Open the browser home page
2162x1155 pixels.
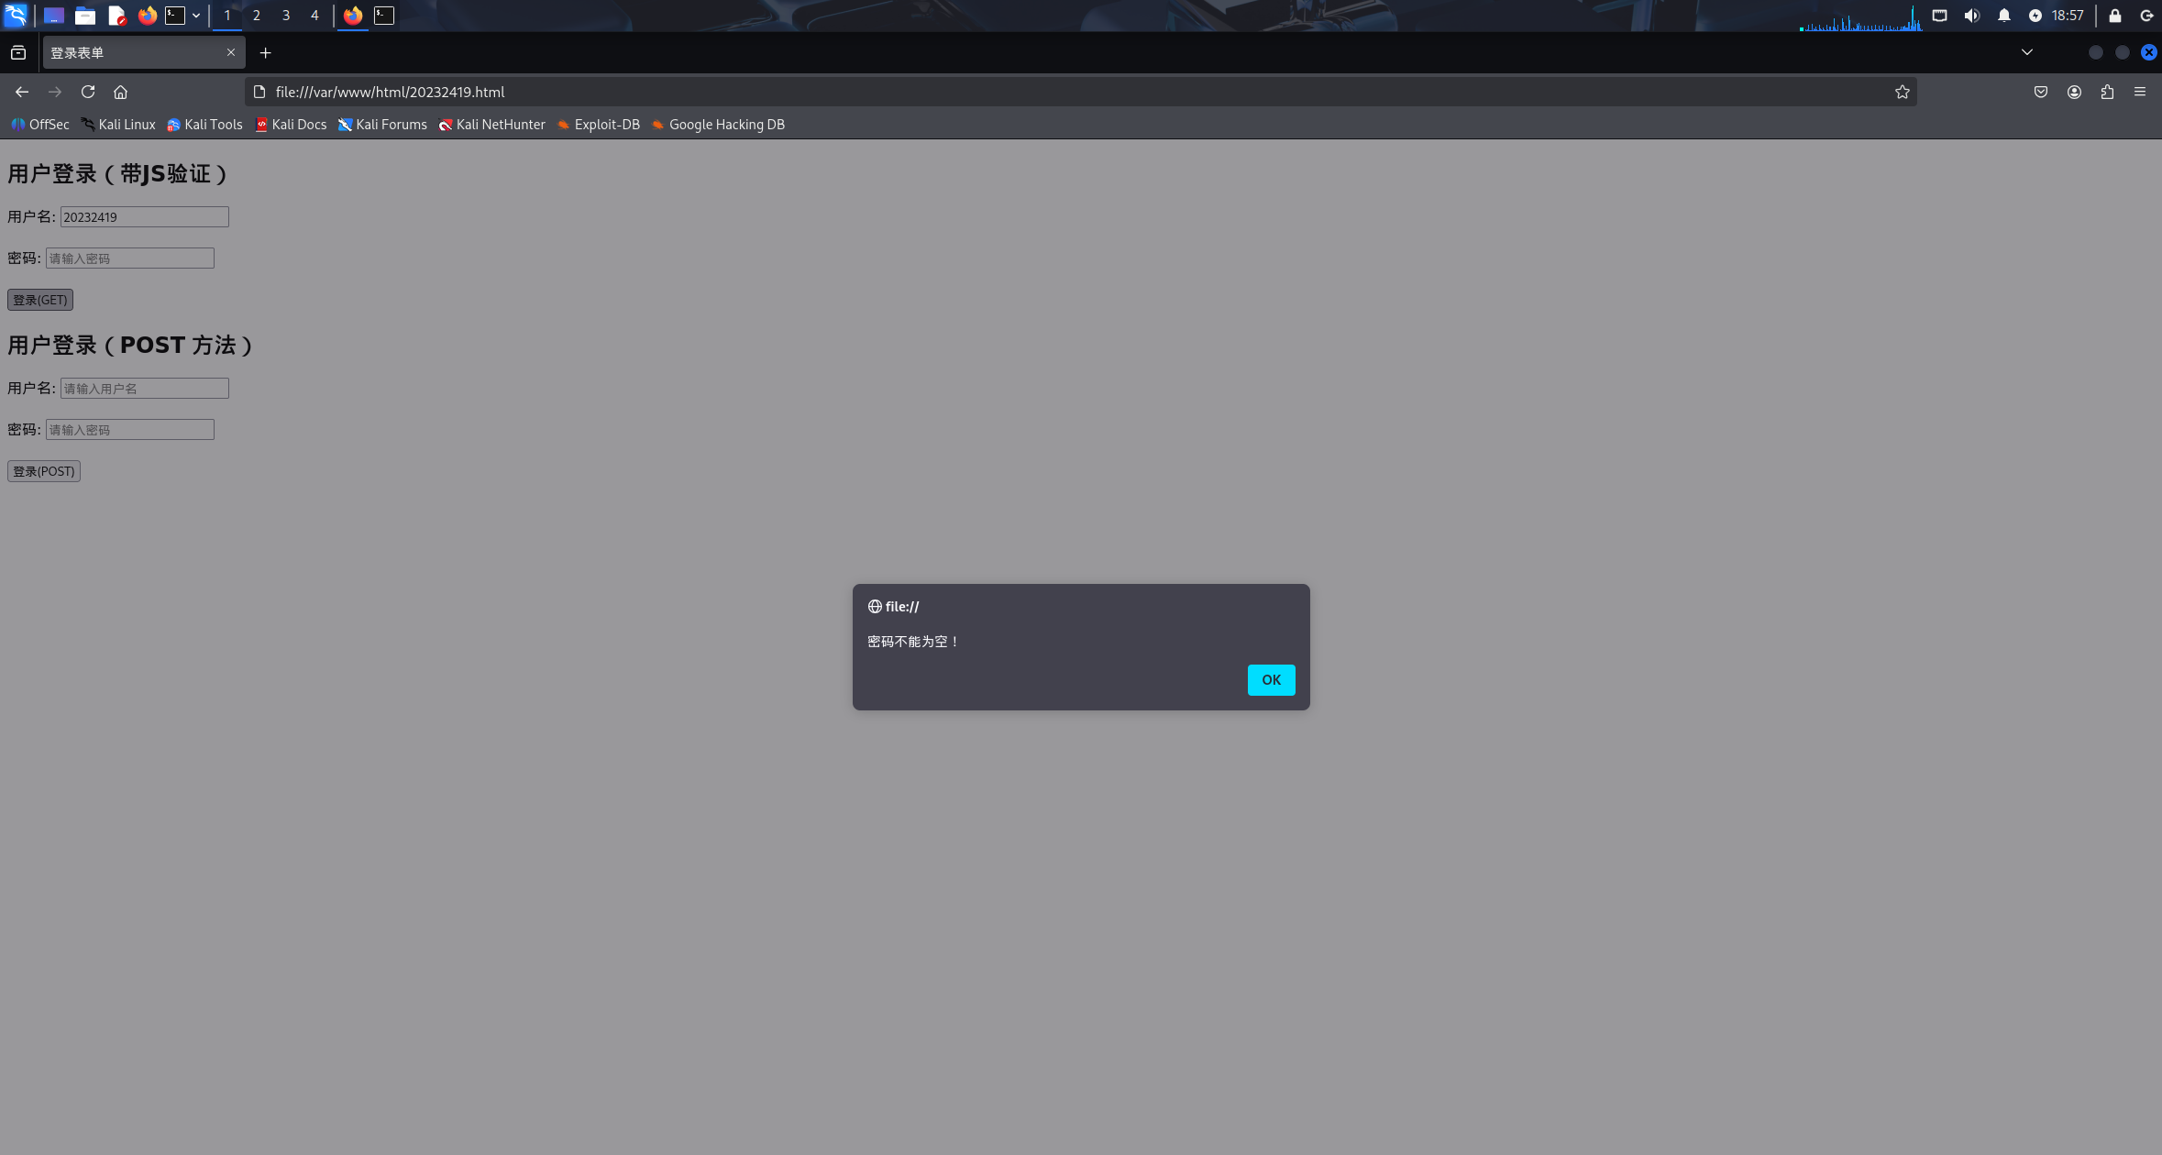tap(120, 92)
